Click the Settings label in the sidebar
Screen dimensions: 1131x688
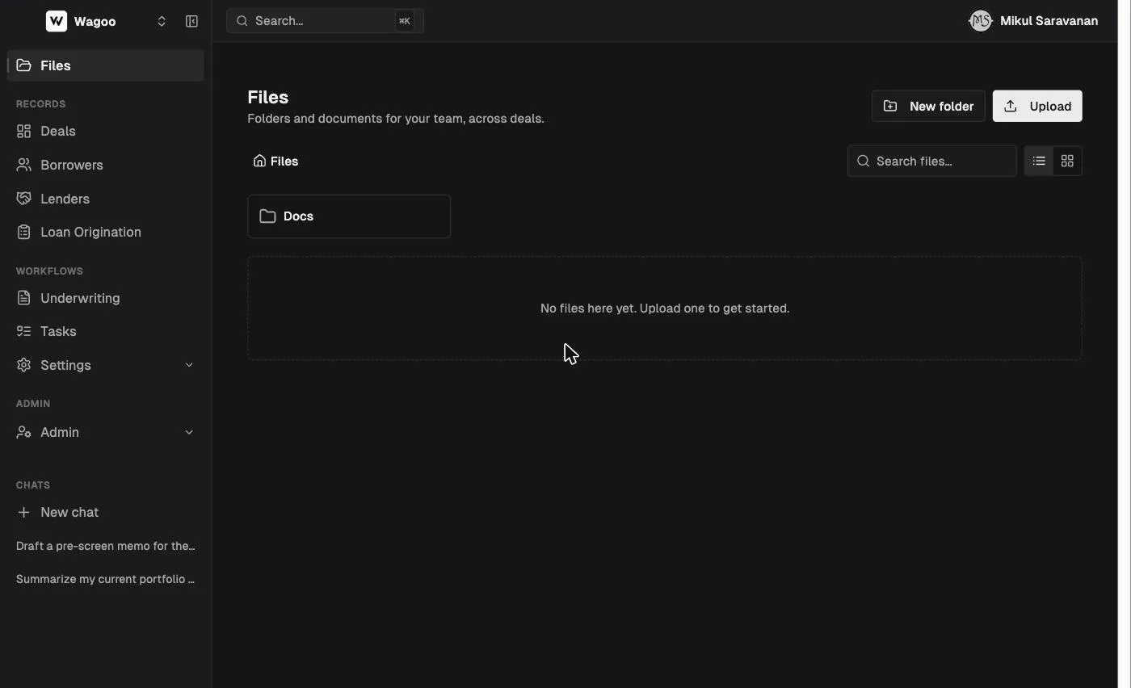pyautogui.click(x=65, y=365)
